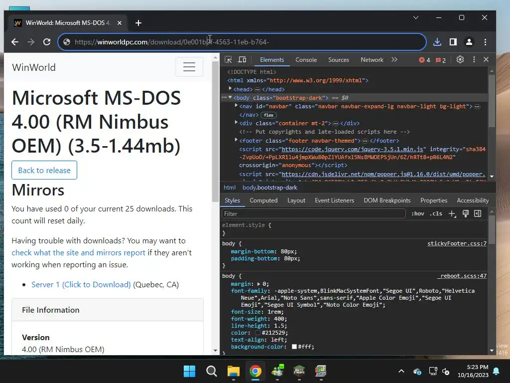View site information icon in address bar

coord(67,42)
